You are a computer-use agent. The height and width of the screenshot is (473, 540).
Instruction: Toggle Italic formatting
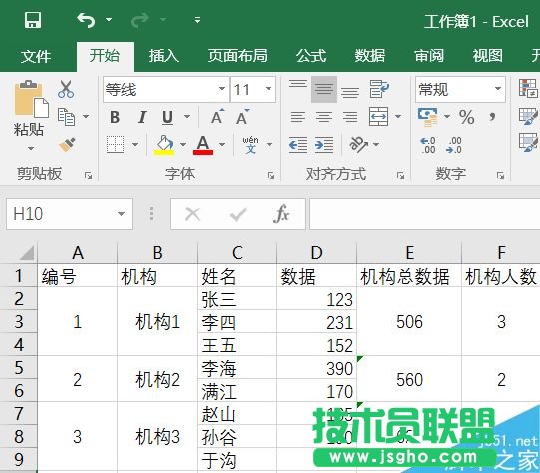tap(142, 117)
